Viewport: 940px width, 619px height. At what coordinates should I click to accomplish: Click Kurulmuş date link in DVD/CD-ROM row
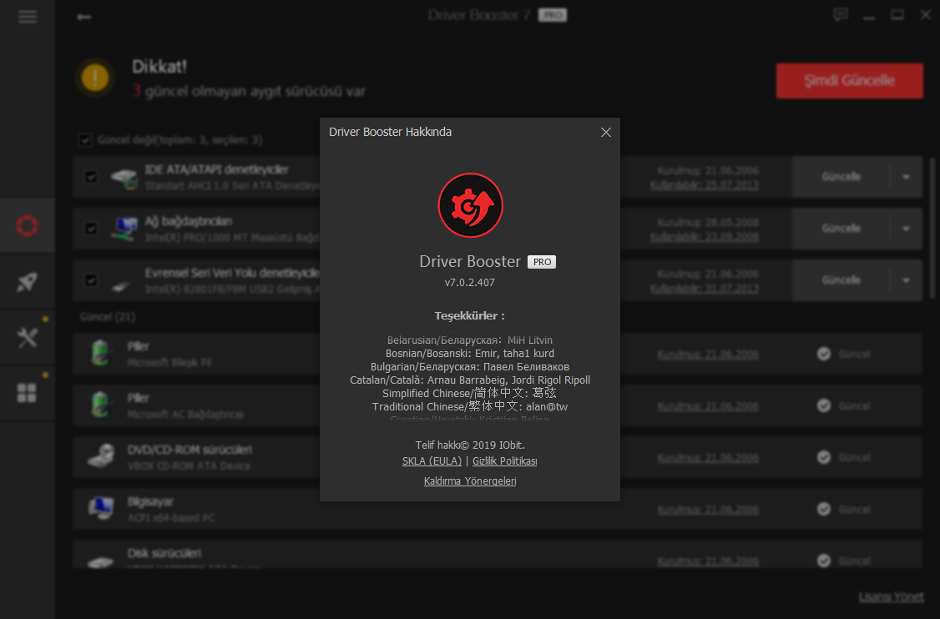708,458
